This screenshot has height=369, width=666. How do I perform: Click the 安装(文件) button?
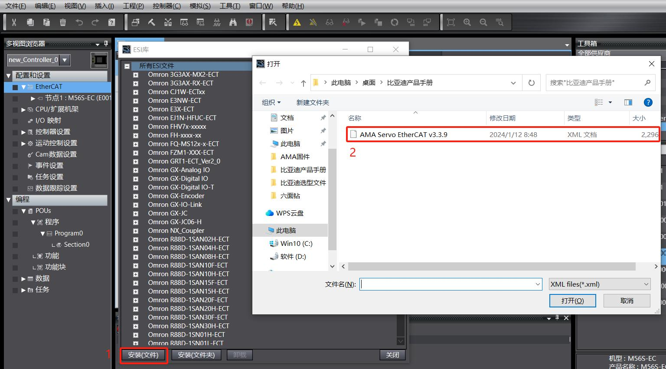point(144,355)
